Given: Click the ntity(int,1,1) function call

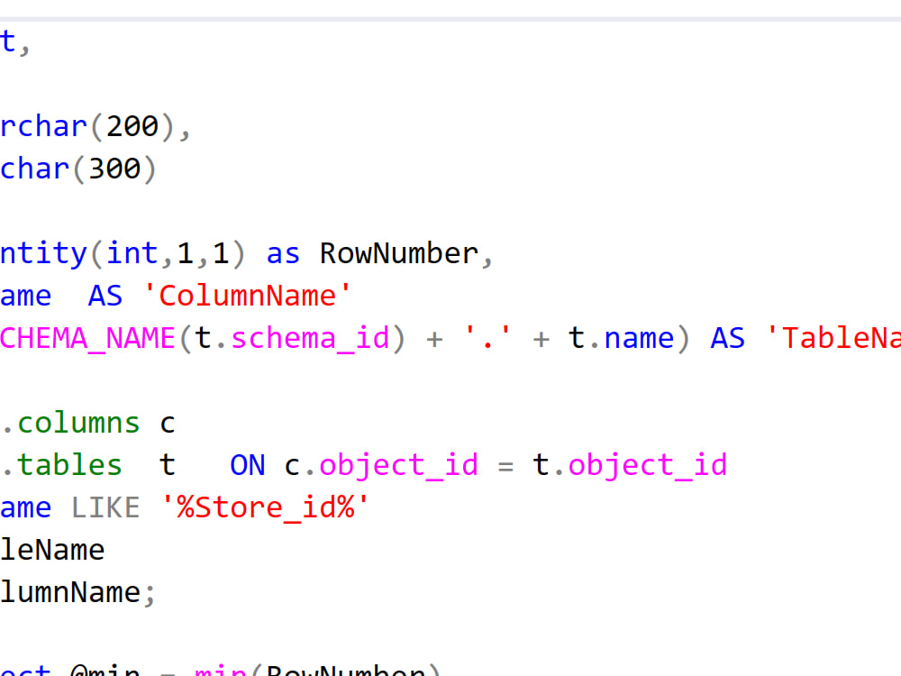Looking at the screenshot, I should [x=123, y=253].
